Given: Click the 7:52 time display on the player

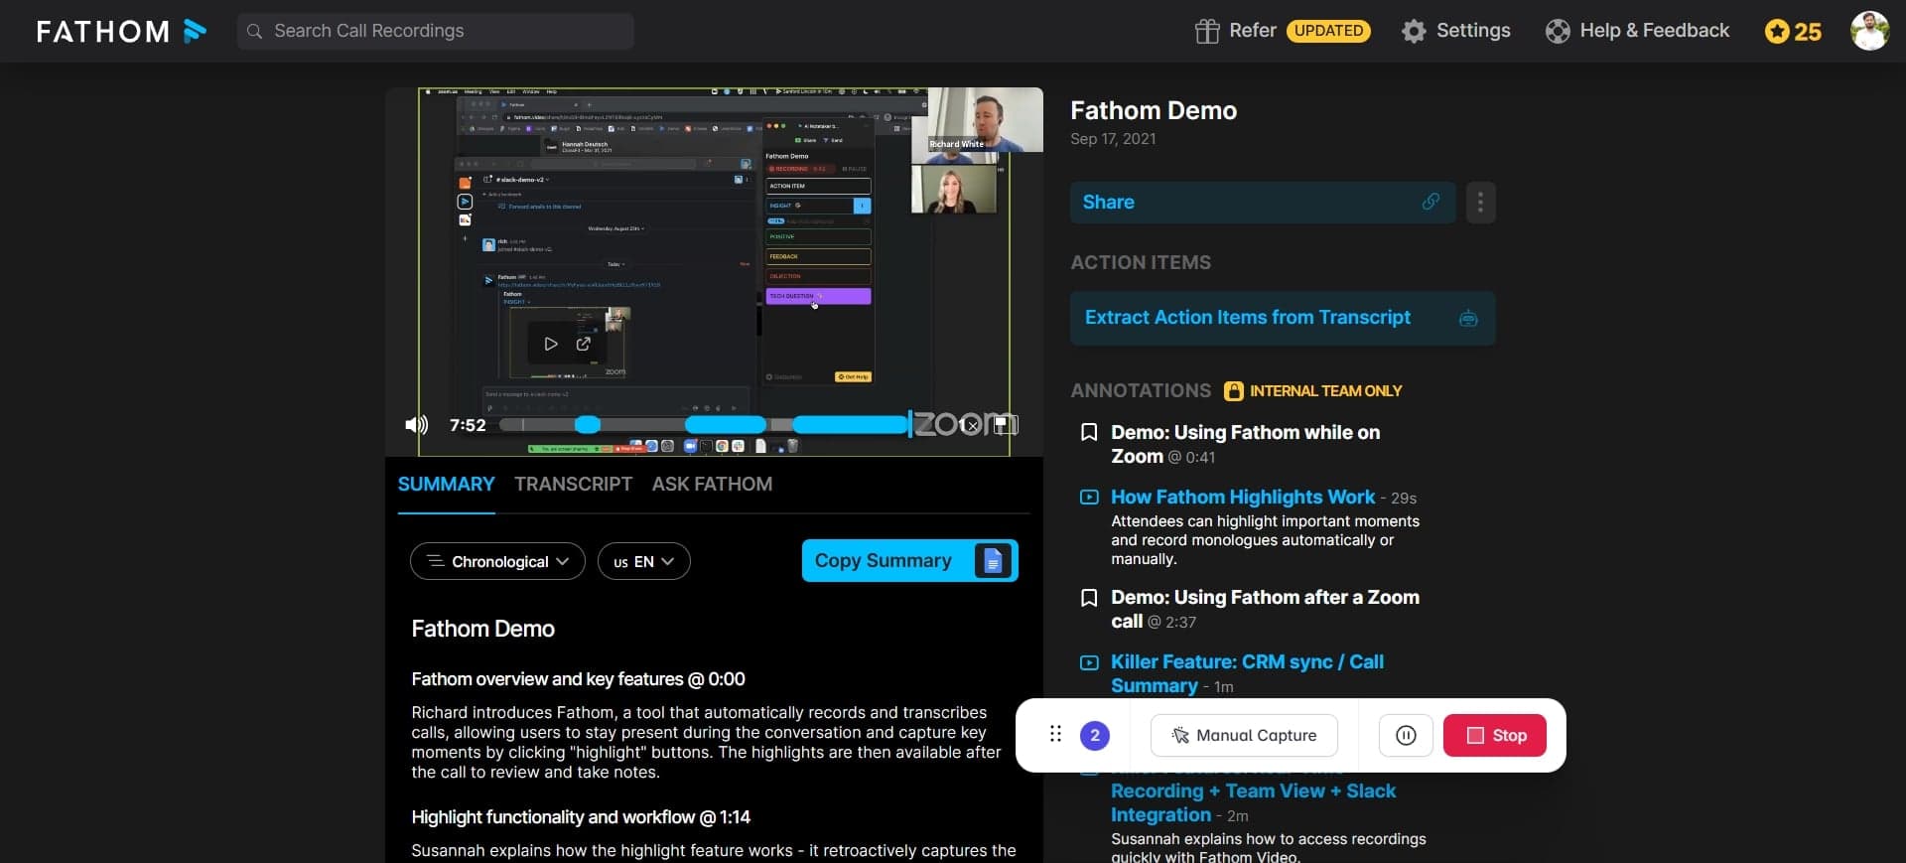Looking at the screenshot, I should pos(468,425).
